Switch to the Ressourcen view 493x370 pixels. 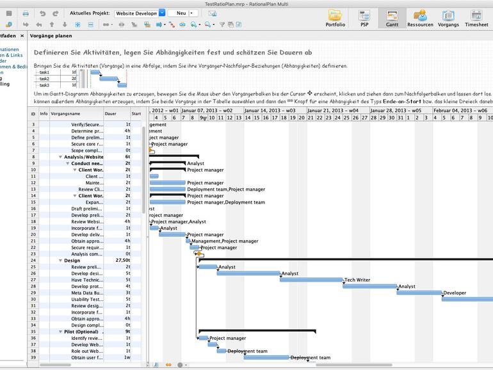pos(420,18)
